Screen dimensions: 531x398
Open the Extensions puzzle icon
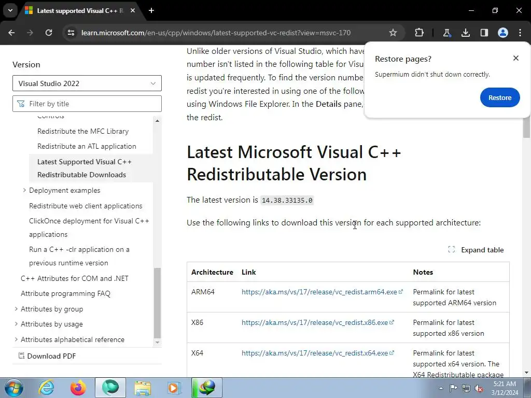pos(419,33)
